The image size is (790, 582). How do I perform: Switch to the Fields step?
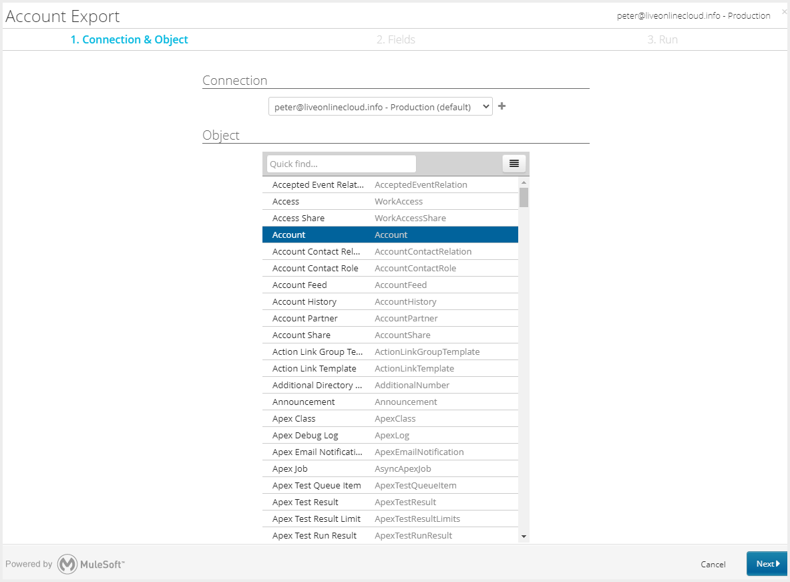click(x=395, y=39)
